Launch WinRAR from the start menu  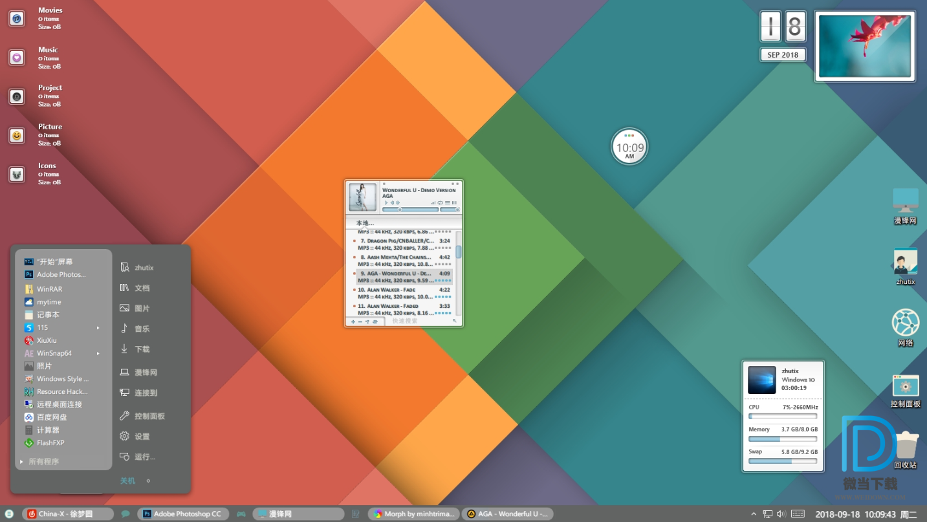[44, 289]
